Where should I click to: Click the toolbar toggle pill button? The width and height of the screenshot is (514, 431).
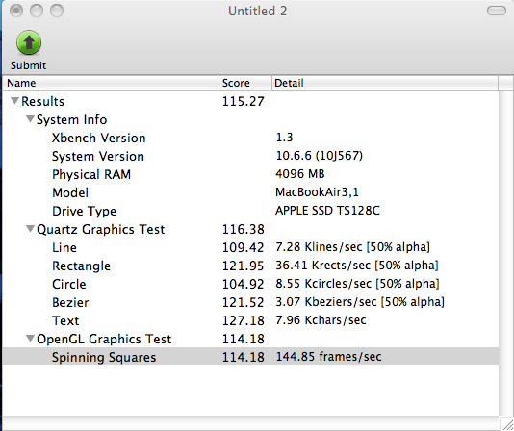coord(497,11)
